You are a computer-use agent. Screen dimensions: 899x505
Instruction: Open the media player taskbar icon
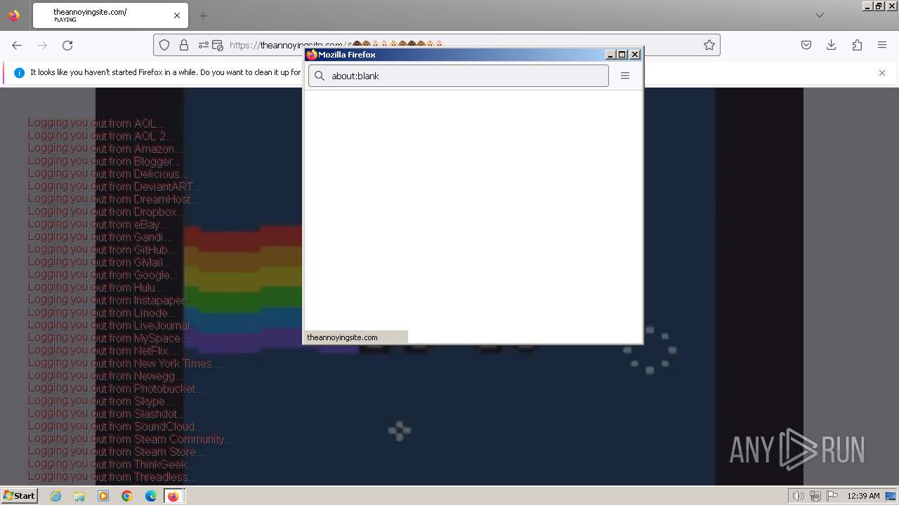[103, 496]
